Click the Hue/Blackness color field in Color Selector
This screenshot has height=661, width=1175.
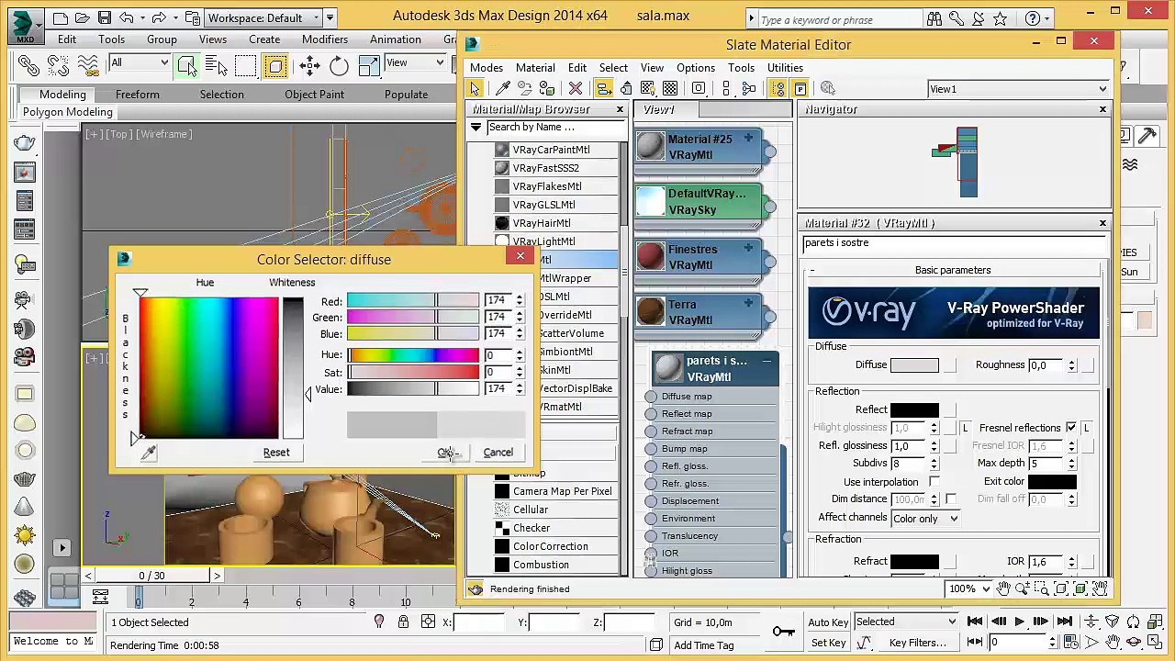click(x=209, y=368)
